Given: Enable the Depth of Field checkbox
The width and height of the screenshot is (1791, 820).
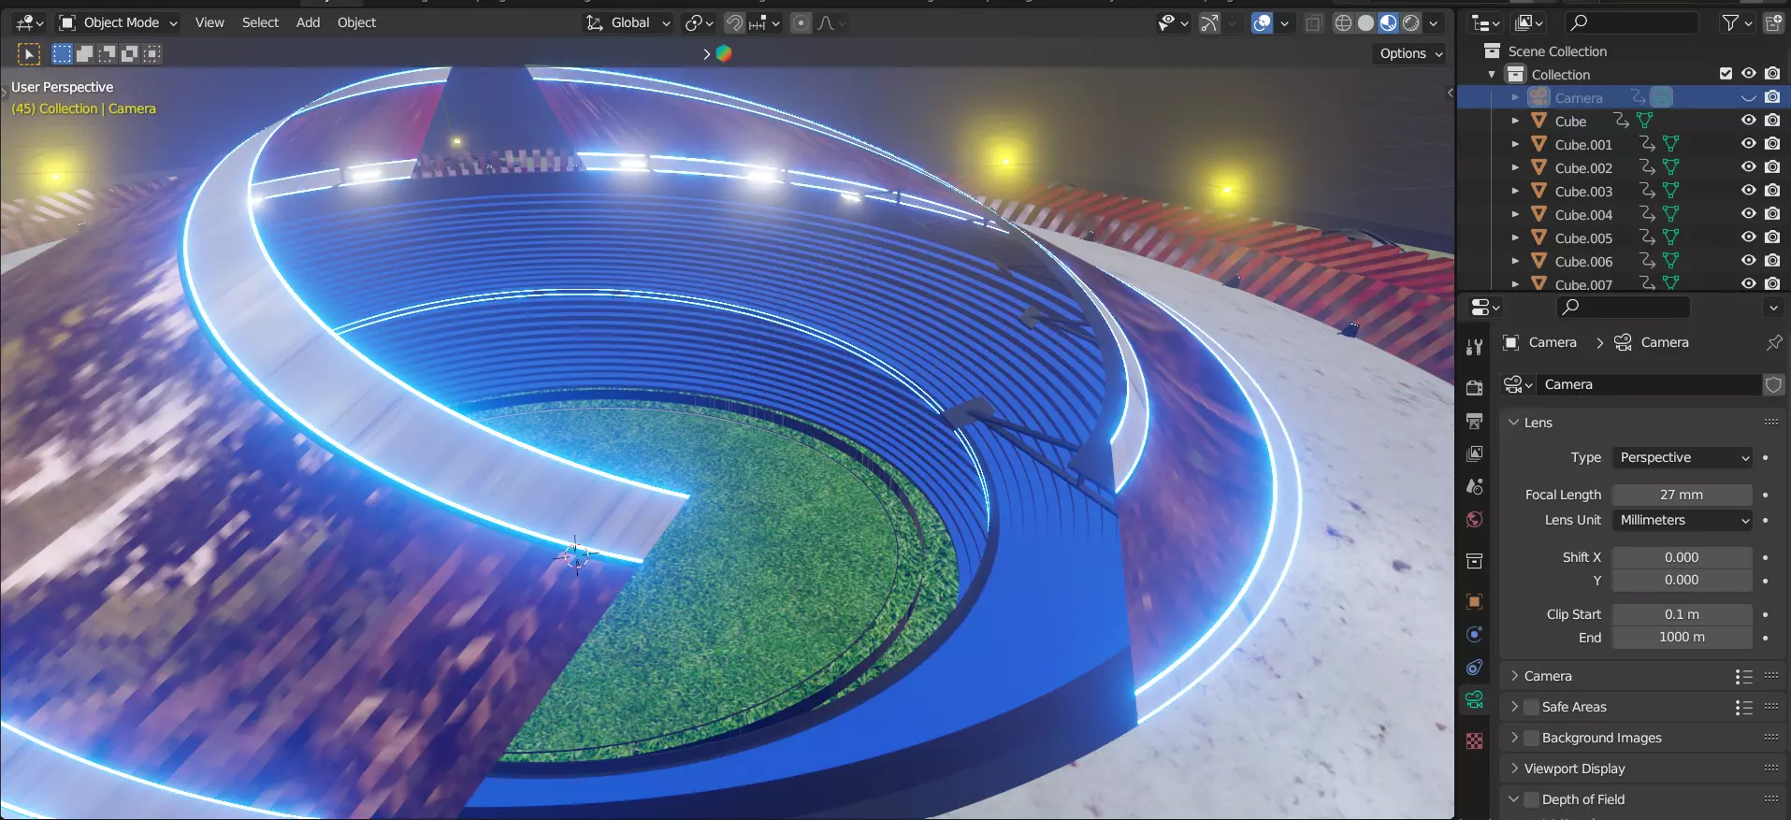Looking at the screenshot, I should tap(1531, 799).
